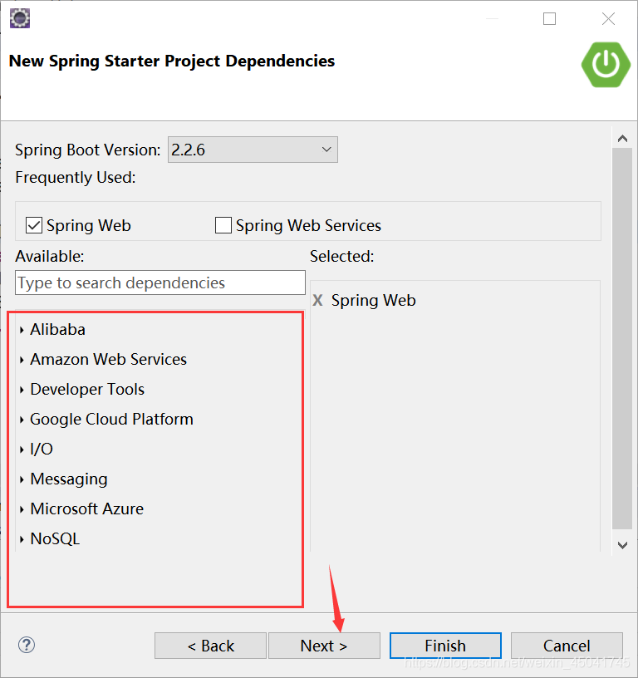Click the Google Cloud Platform label

click(x=111, y=419)
